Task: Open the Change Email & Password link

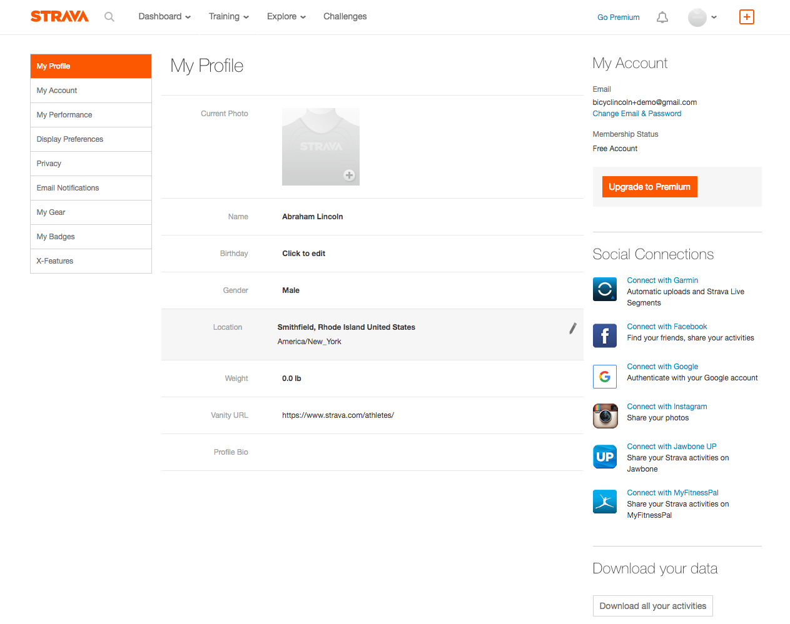Action: coord(637,113)
